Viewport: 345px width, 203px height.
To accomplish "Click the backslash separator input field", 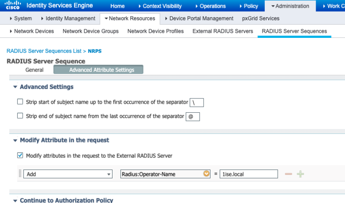I will 197,102.
